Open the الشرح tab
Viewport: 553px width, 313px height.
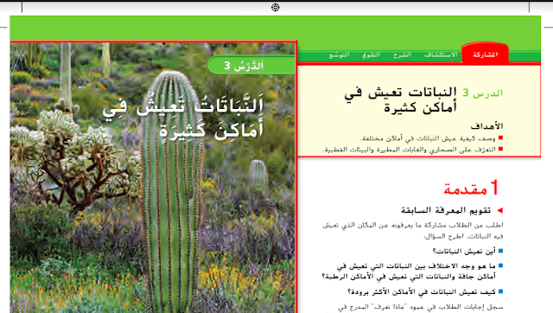403,54
